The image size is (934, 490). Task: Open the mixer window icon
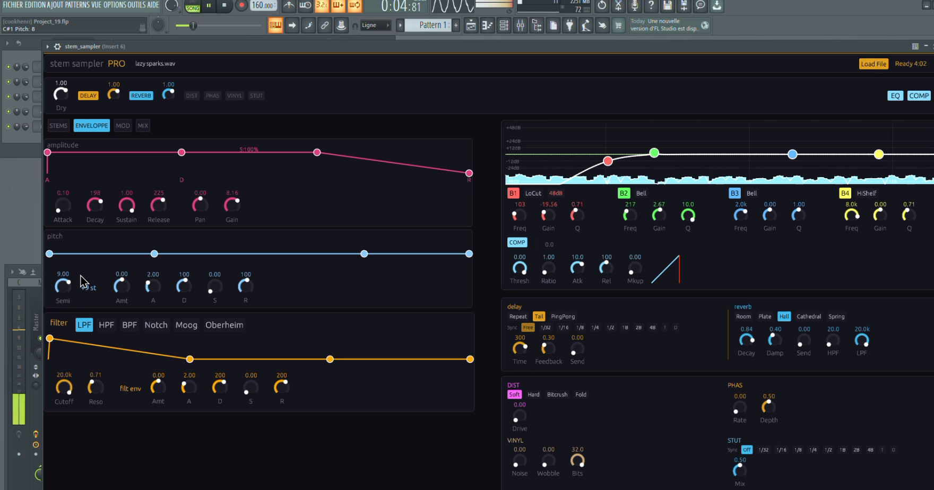[520, 25]
